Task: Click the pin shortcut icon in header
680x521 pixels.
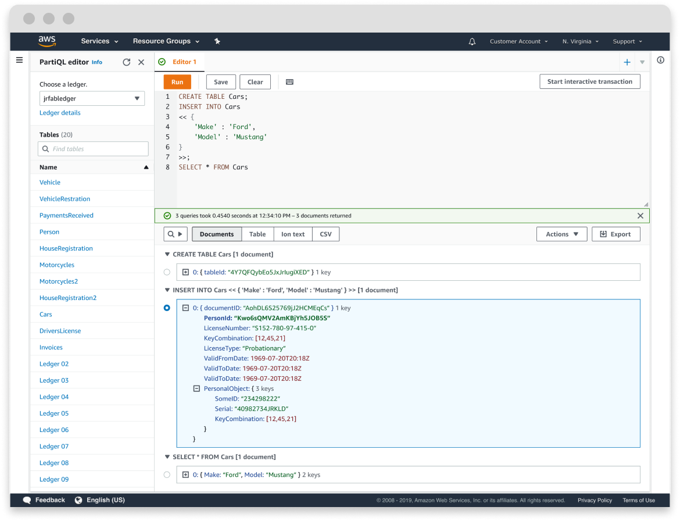Action: [217, 41]
